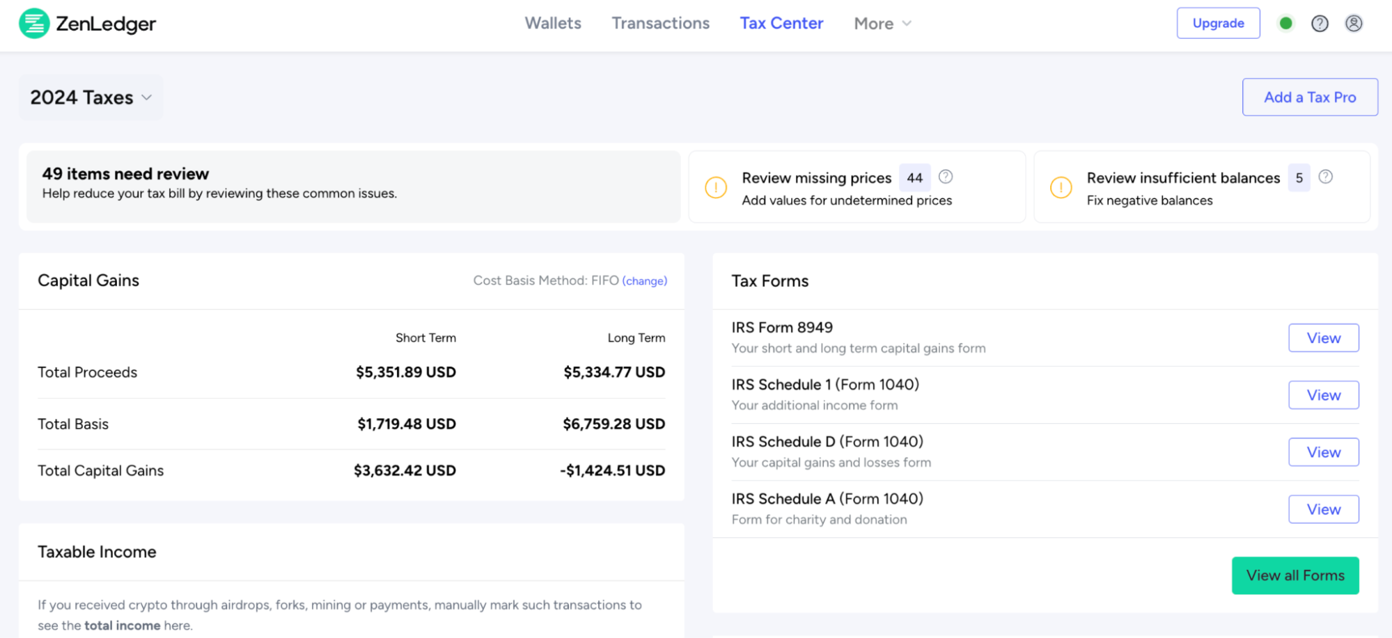
Task: Open the help question mark icon top right
Action: (1320, 23)
